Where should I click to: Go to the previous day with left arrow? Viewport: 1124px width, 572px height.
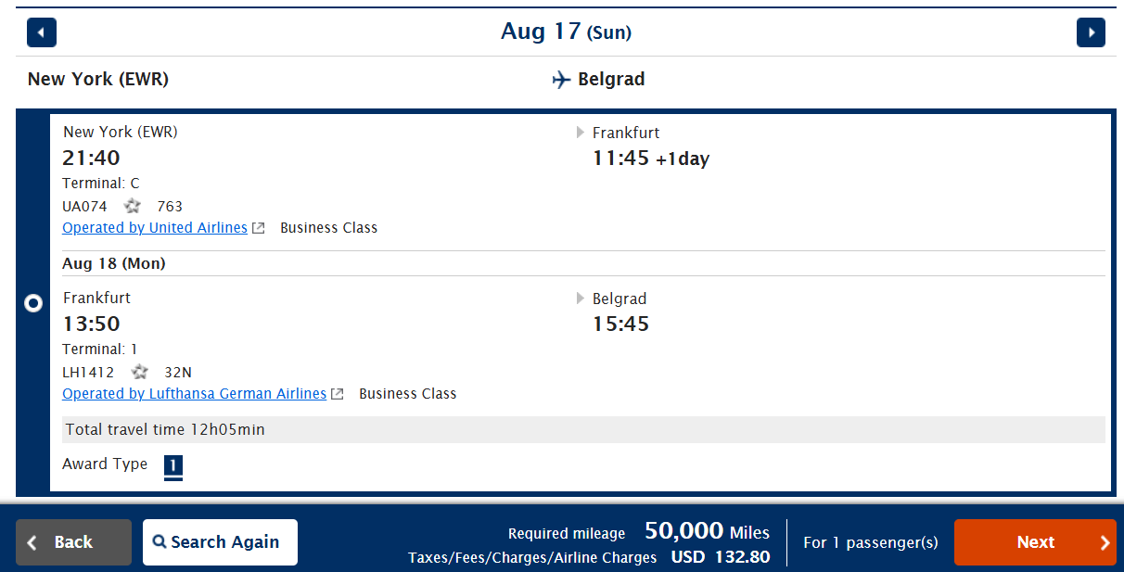pyautogui.click(x=42, y=32)
